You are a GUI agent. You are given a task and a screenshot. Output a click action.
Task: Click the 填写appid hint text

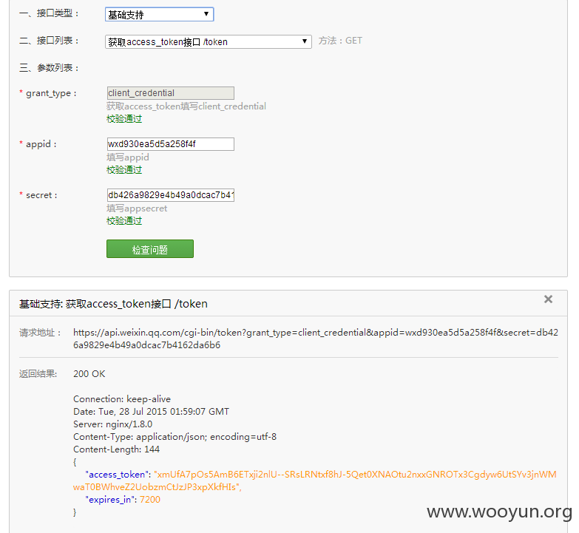click(128, 157)
